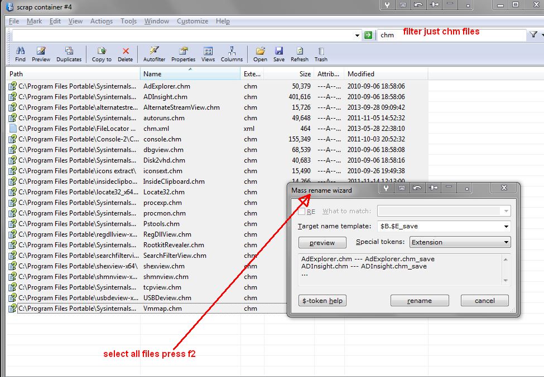Select the procmon.chm file name
This screenshot has width=544, height=377.
[165, 213]
